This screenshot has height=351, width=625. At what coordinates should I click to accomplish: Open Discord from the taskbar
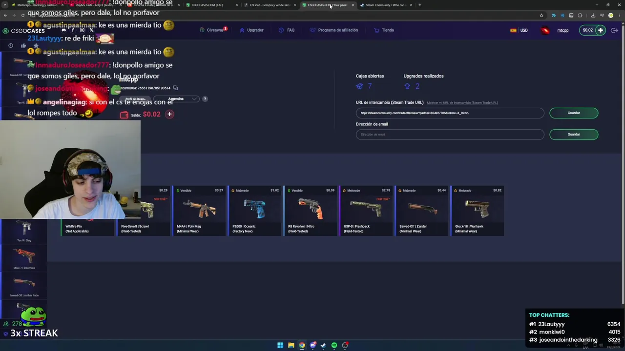[x=312, y=345]
